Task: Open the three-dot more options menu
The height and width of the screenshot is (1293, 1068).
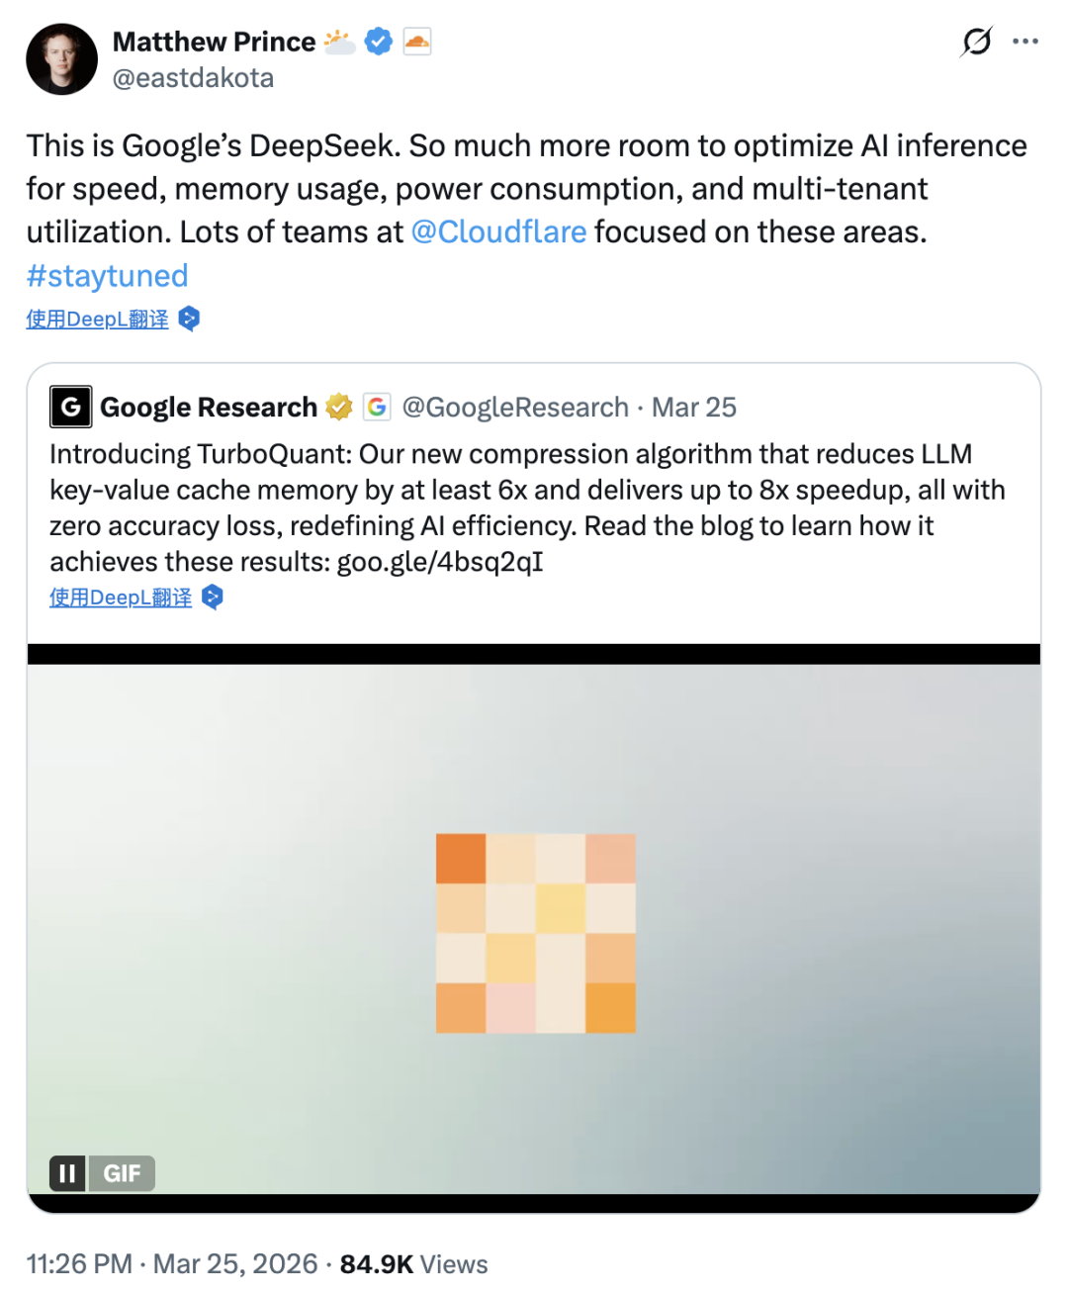Action: tap(1025, 42)
